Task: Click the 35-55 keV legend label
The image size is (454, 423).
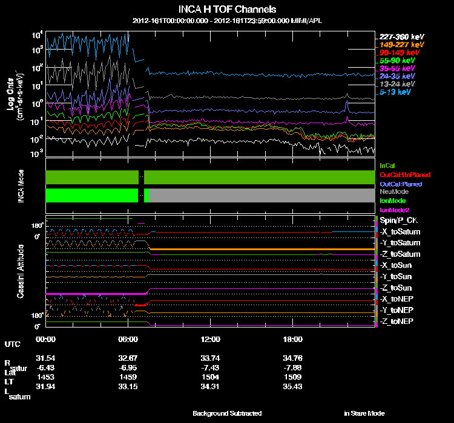Action: click(397, 68)
